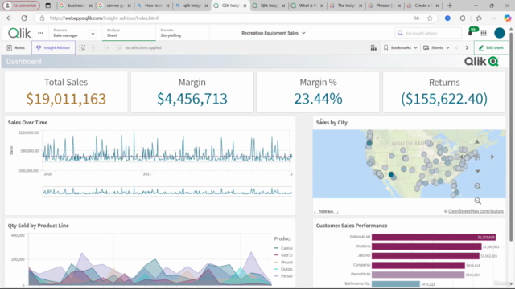Open the Copilot sidebar icon

click(x=508, y=18)
